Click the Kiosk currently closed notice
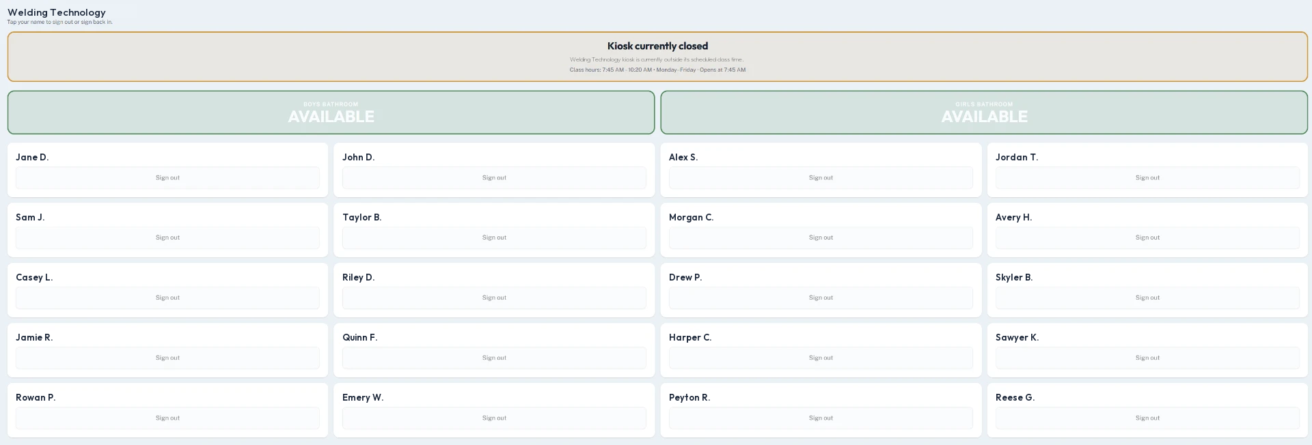This screenshot has height=445, width=1312. click(657, 57)
